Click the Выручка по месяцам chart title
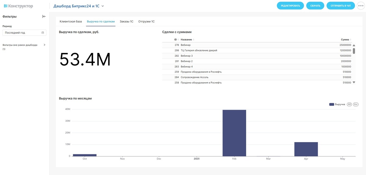The height and width of the screenshot is (175, 366). 75,98
